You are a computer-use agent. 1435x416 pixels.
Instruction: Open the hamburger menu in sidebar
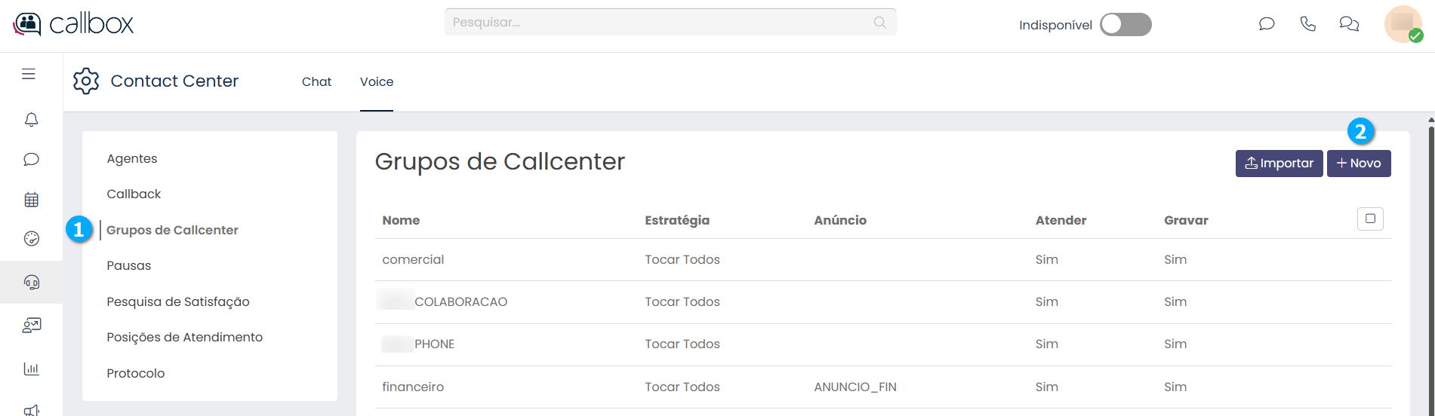[29, 74]
